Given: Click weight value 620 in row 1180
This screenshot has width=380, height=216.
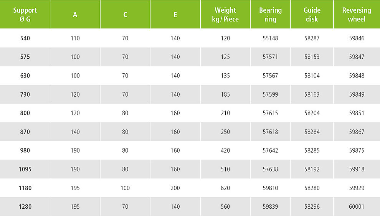Looking at the screenshot, I should (225, 188).
